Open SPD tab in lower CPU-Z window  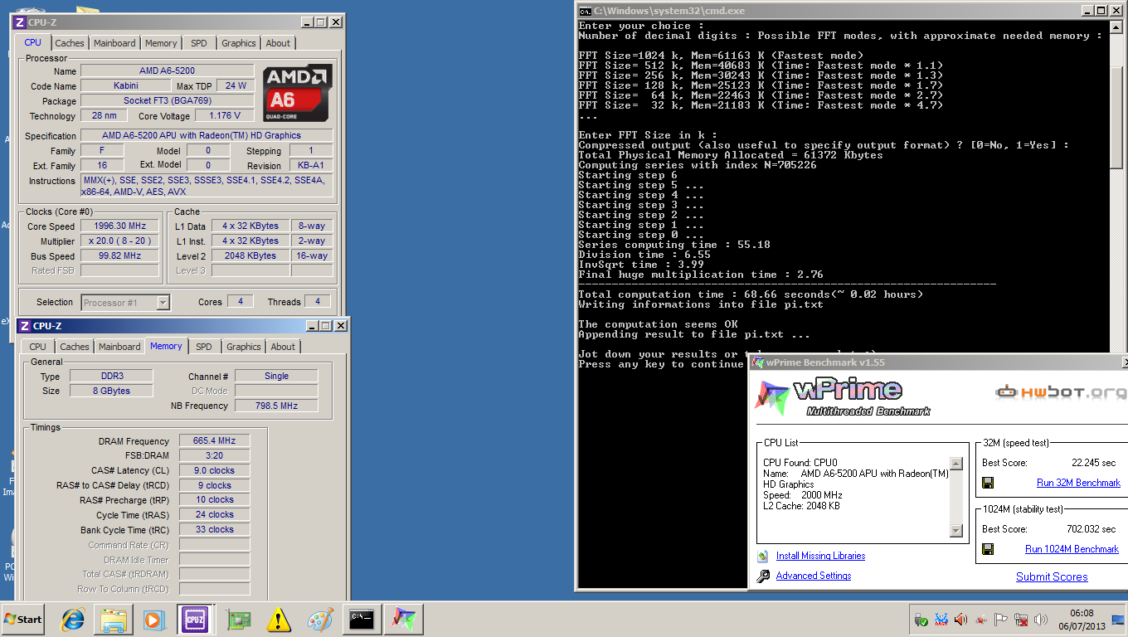pyautogui.click(x=204, y=347)
